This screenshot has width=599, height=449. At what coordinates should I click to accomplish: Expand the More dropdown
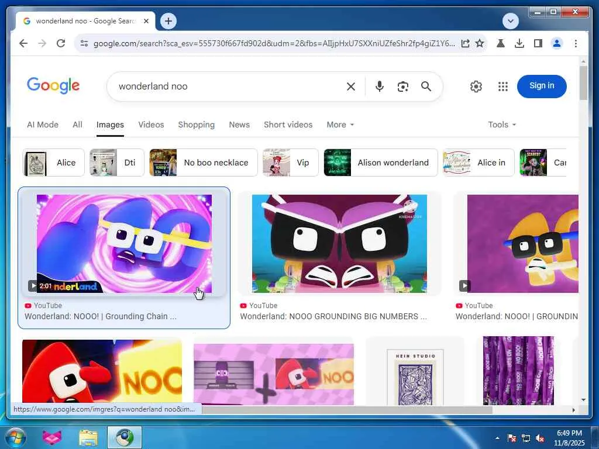point(340,125)
